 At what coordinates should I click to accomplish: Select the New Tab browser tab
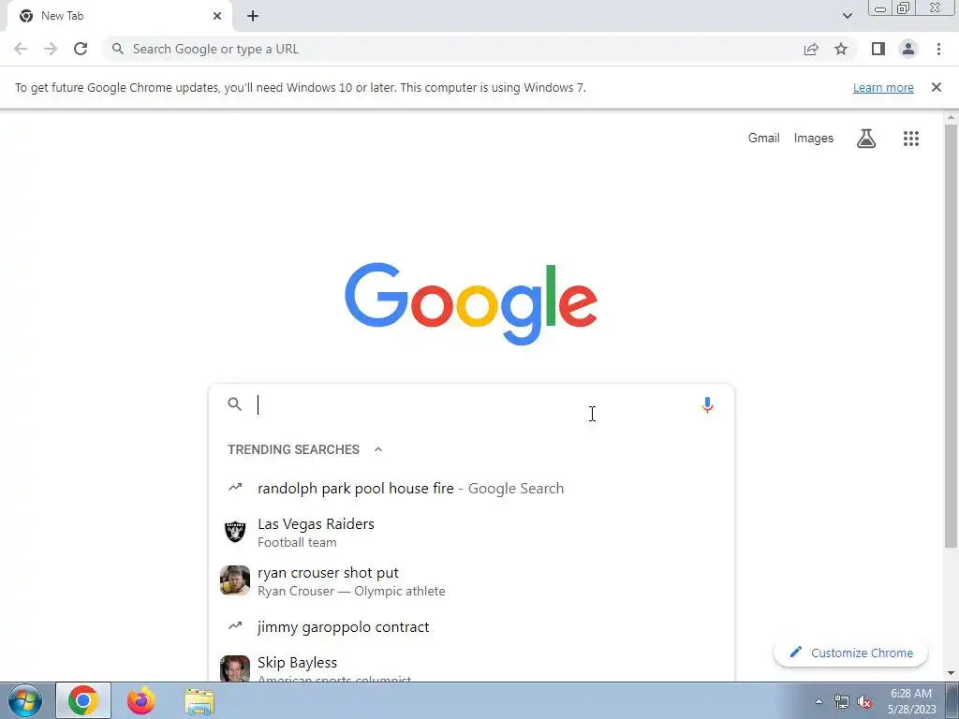[119, 16]
